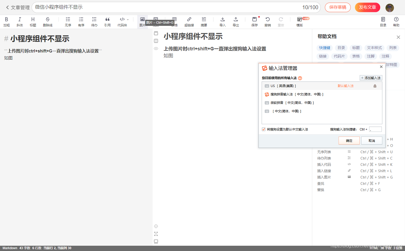This screenshot has width=405, height=251.
Task: Apply italic formatting (斜体)
Action: (20, 22)
